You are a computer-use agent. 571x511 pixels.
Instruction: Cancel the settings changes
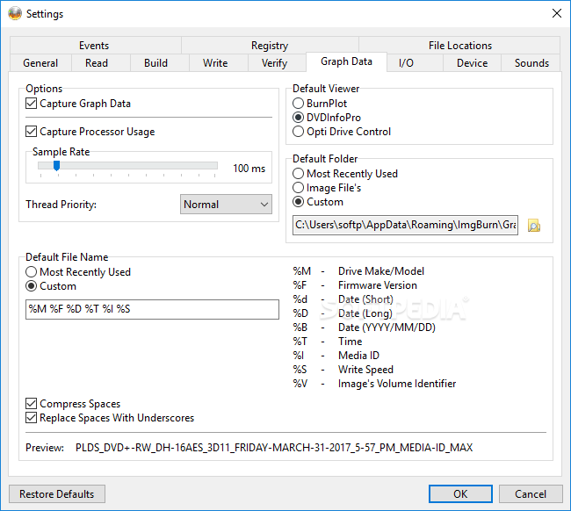pyautogui.click(x=531, y=494)
